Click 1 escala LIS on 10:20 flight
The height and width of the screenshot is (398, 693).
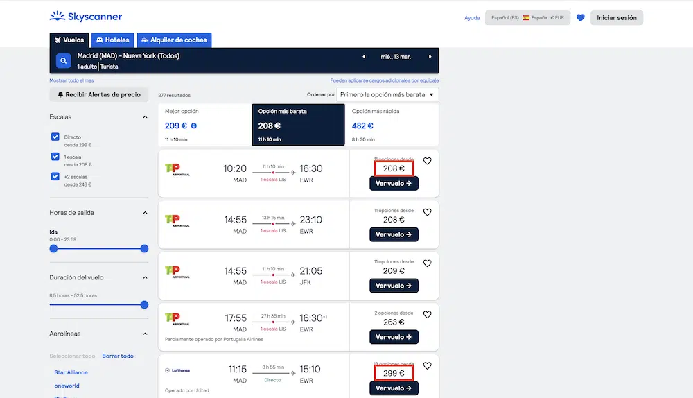(x=273, y=180)
